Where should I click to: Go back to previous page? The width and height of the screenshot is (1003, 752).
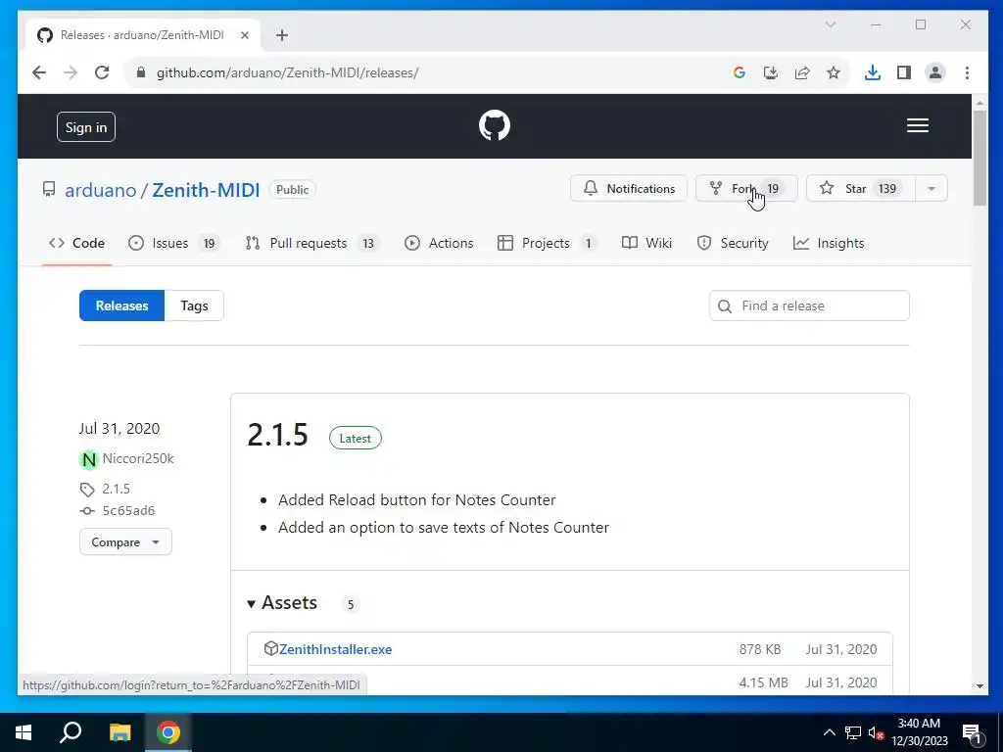click(x=39, y=72)
